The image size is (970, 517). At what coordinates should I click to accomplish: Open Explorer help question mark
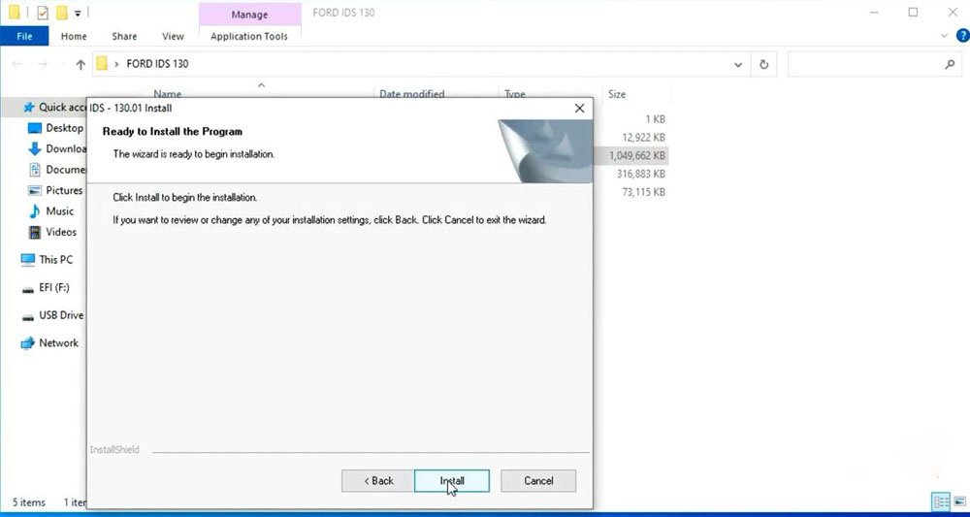click(x=962, y=36)
